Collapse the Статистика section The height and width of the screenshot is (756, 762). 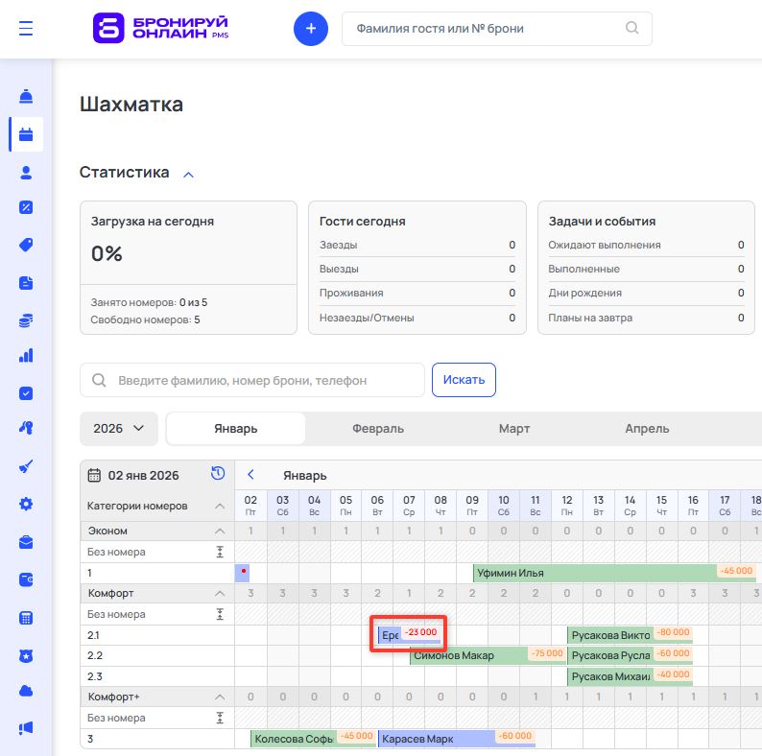(188, 174)
